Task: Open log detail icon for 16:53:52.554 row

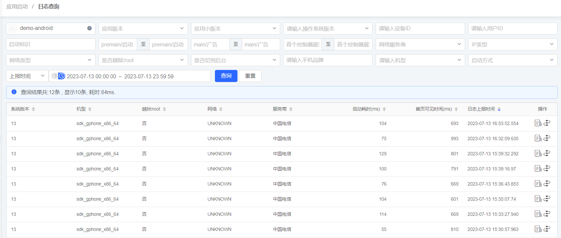Action: [x=538, y=123]
